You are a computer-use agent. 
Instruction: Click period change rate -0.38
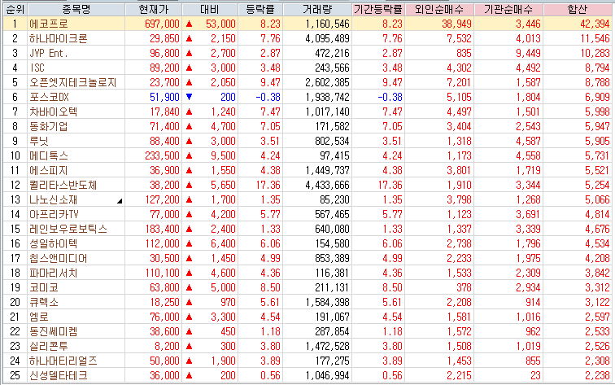pos(390,97)
